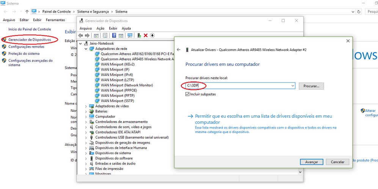Expand Controladores IDE ATA/ATAPI
Screen dimensions: 378x189
coord(86,132)
